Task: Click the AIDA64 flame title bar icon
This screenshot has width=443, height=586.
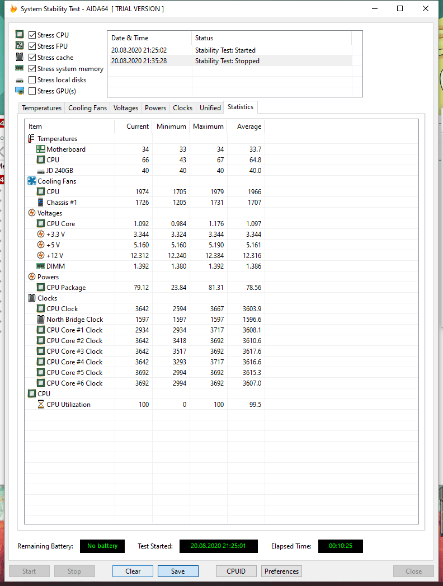Action: (13, 8)
